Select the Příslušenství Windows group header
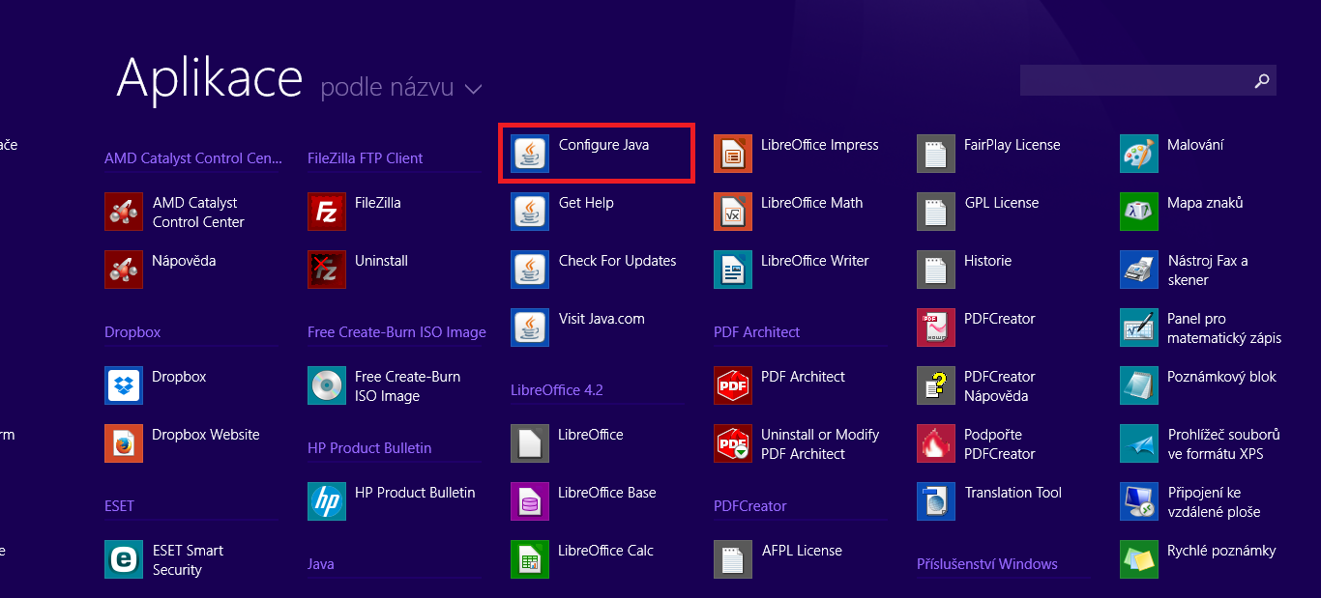The width and height of the screenshot is (1321, 598). click(x=987, y=564)
